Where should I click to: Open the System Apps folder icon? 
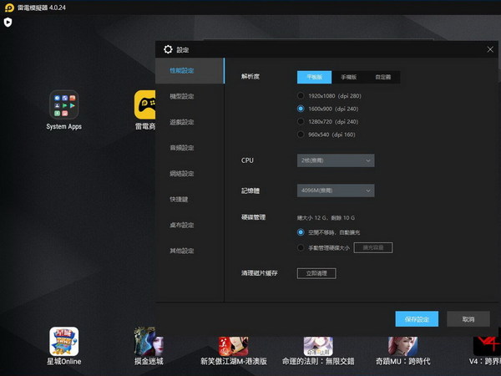[x=63, y=104]
